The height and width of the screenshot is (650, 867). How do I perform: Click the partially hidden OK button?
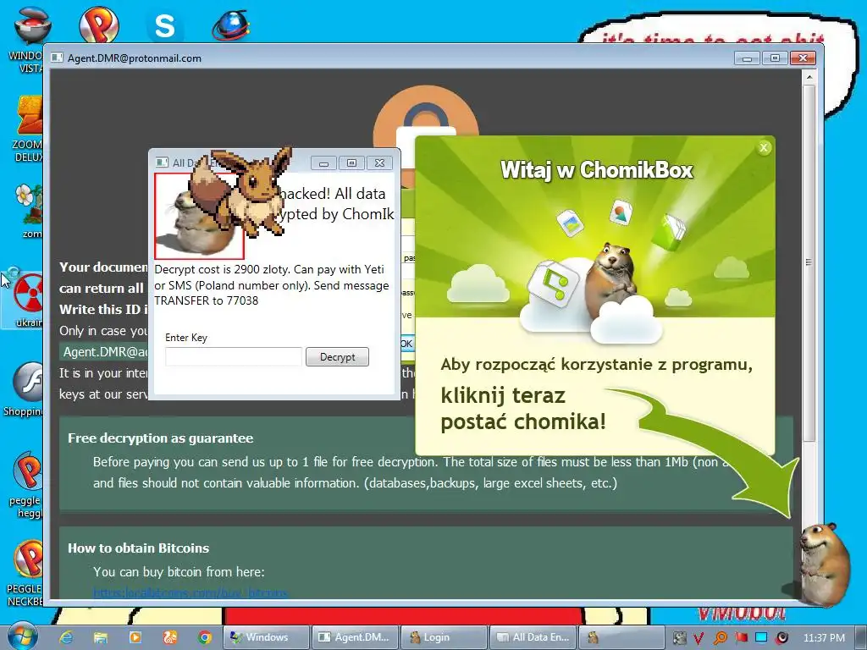tap(406, 344)
